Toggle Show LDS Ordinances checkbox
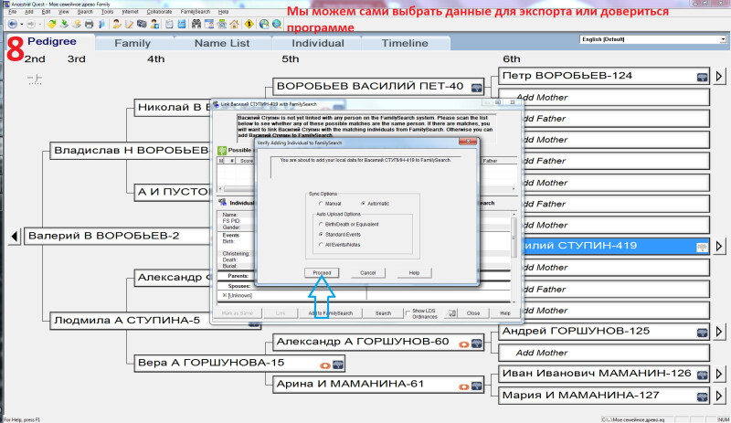Image resolution: width=731 pixels, height=423 pixels. tap(408, 313)
